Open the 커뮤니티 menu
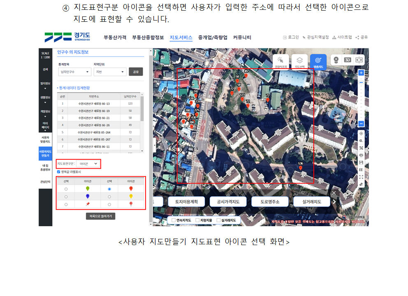This screenshot has height=296, width=408. click(x=242, y=38)
